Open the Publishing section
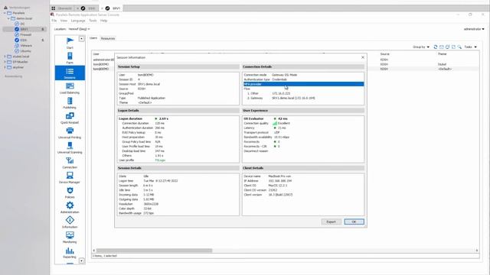Screen dimensions: 490x275 [70, 103]
